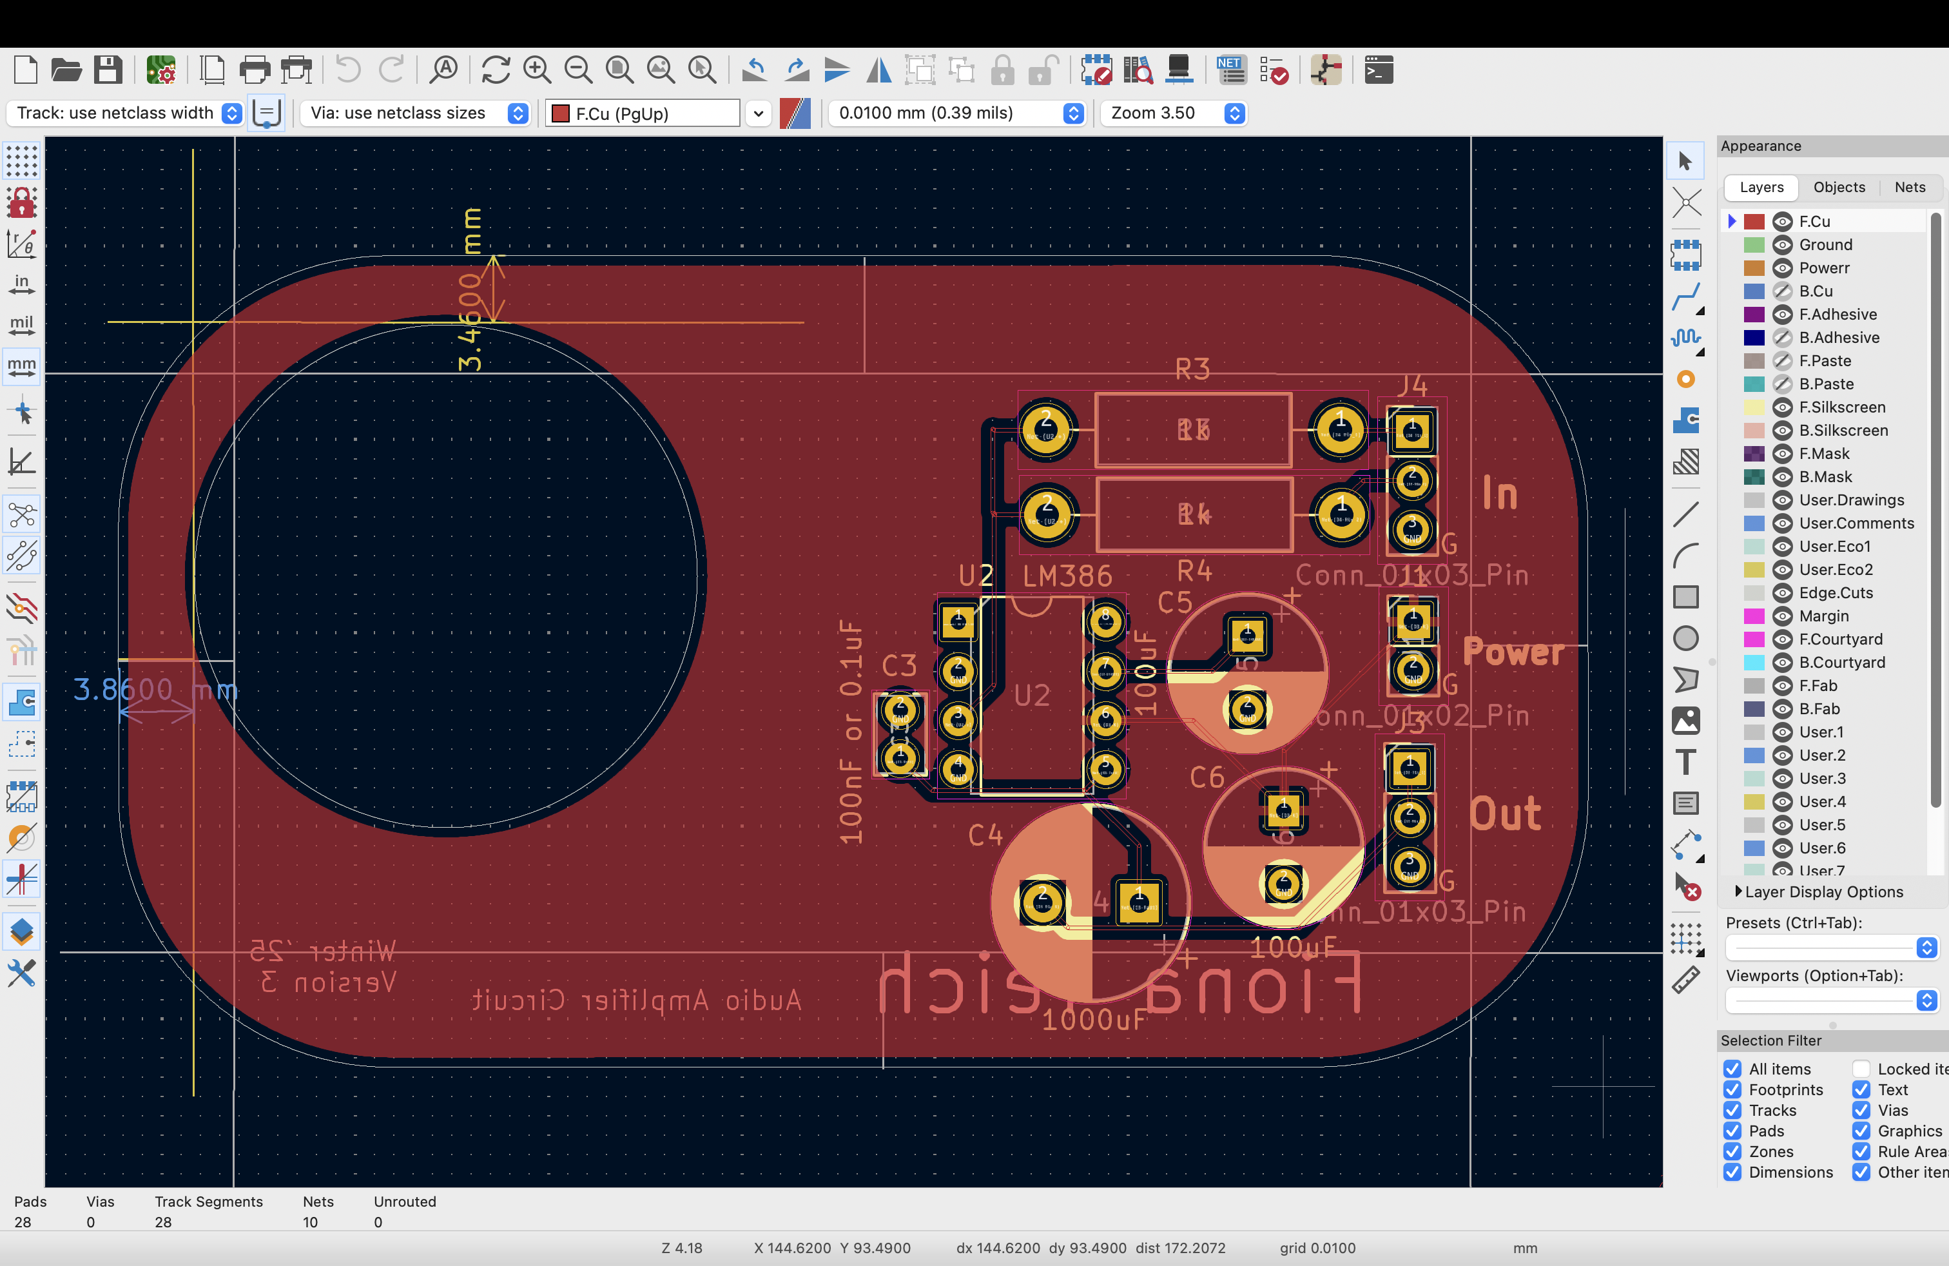Image resolution: width=1949 pixels, height=1266 pixels.
Task: Open the Footprint Editor icon
Action: 1096,70
